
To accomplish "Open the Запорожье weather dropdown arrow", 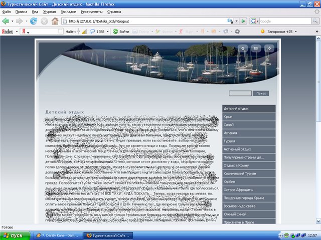I will [296, 31].
